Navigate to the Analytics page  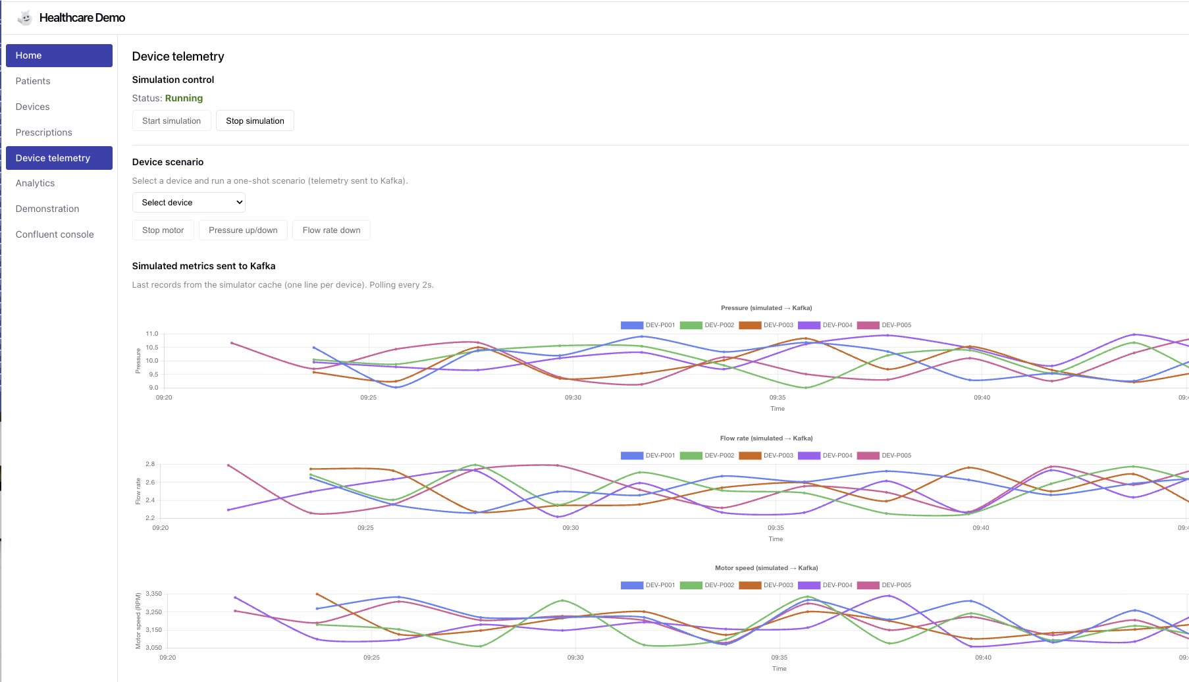(x=36, y=183)
